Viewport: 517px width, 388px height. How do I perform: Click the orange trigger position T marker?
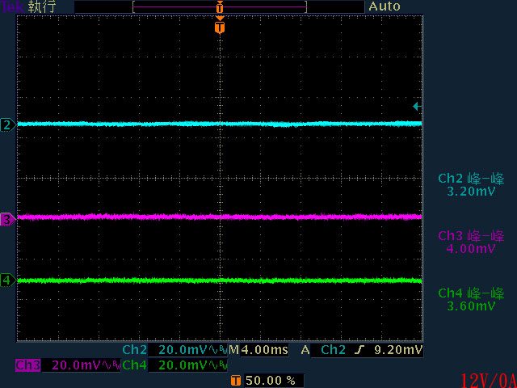click(220, 27)
